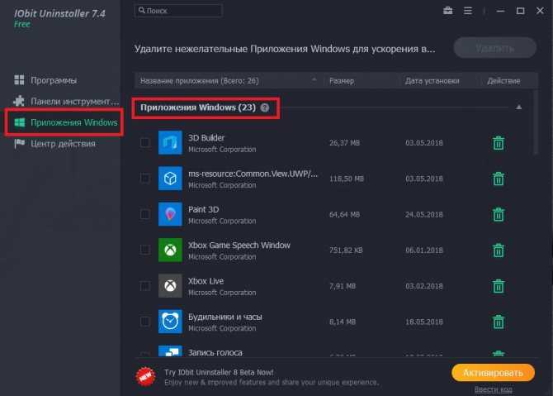Click the Активировать button

493,373
